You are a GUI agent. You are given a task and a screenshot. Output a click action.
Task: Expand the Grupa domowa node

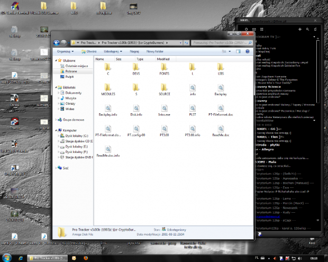tap(56, 120)
